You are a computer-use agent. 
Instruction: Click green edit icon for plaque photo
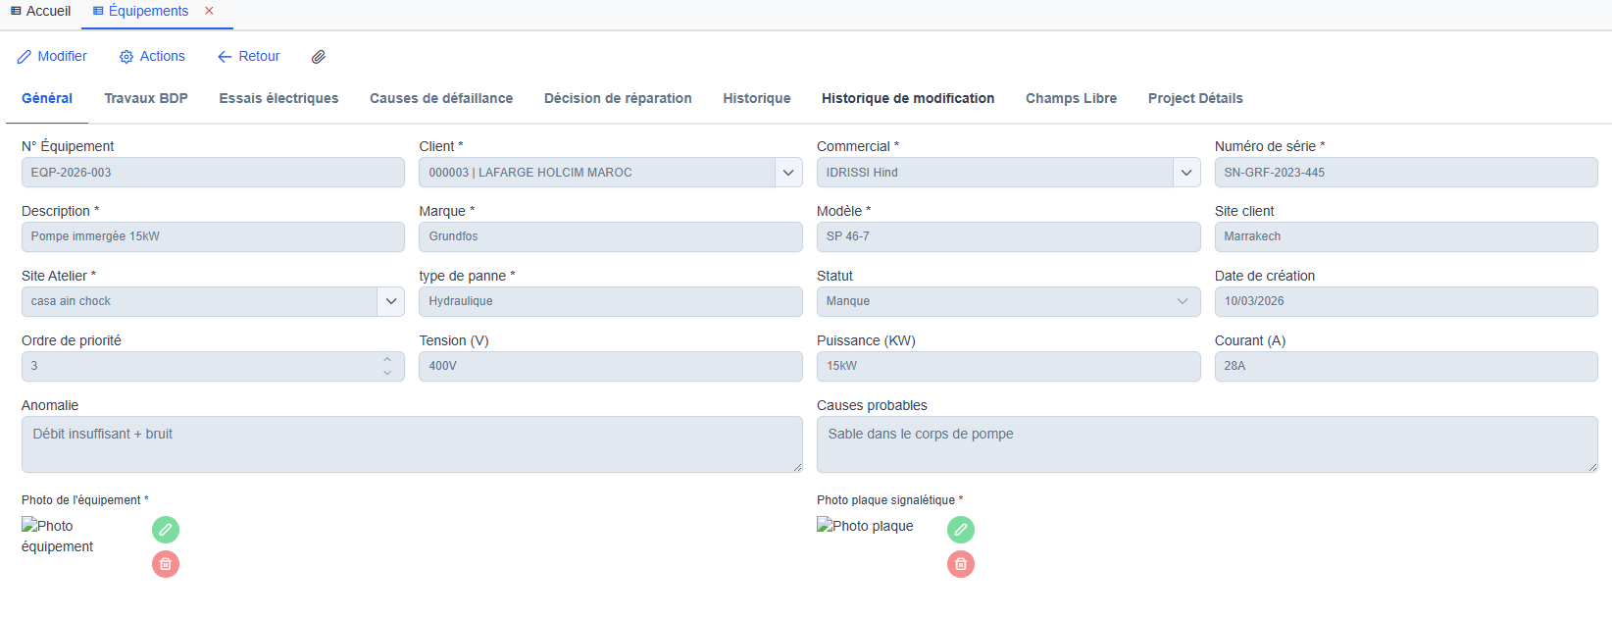click(961, 530)
